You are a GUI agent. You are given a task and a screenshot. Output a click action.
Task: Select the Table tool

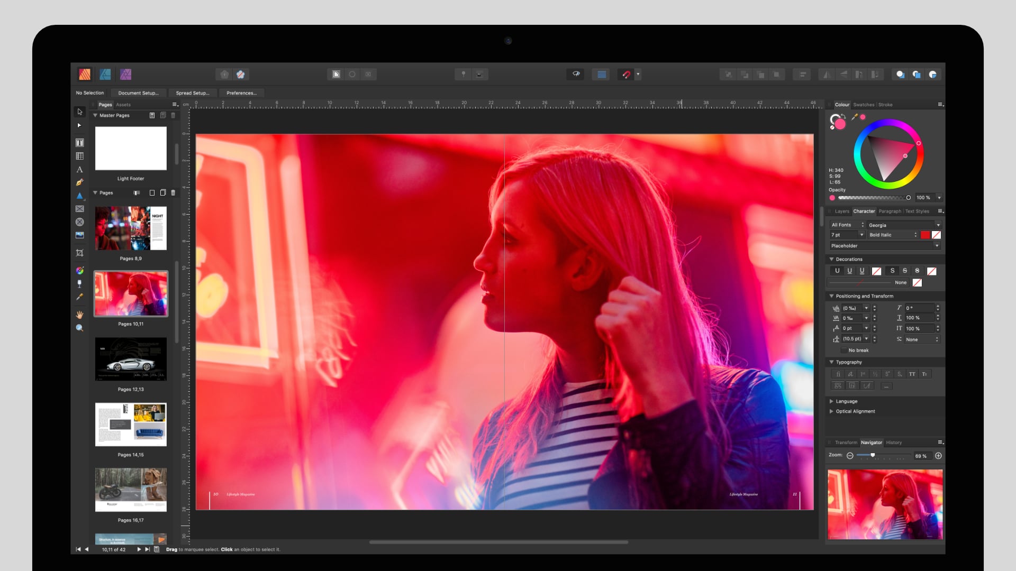click(80, 155)
